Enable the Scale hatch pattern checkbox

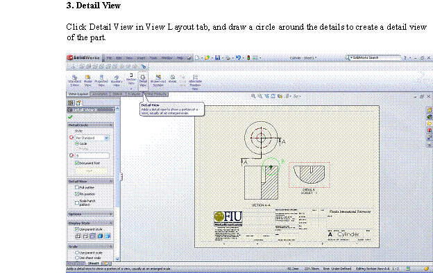click(77, 203)
